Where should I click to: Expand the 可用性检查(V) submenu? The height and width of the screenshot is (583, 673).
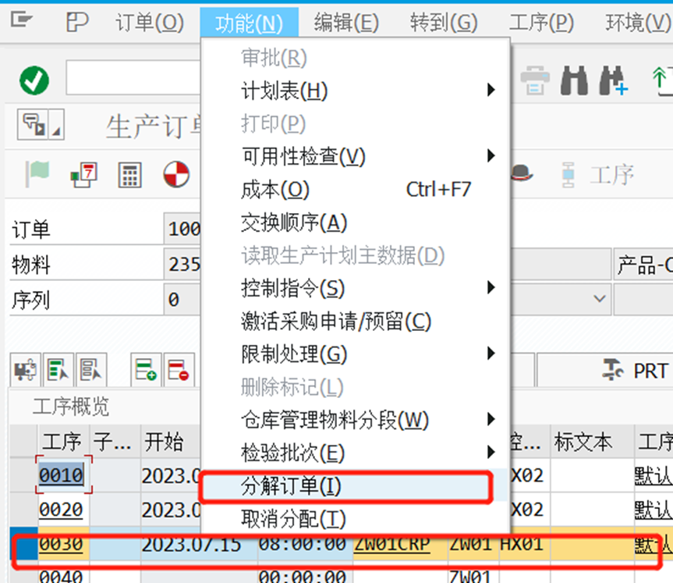(x=356, y=156)
